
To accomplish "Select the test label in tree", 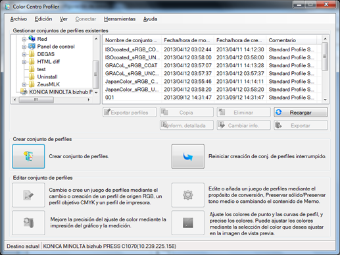I will click(x=41, y=69).
